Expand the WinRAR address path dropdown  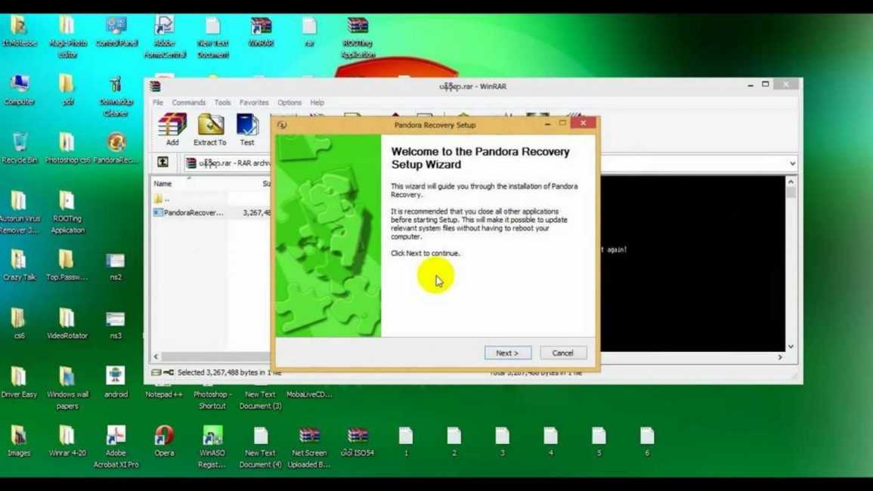tap(791, 164)
